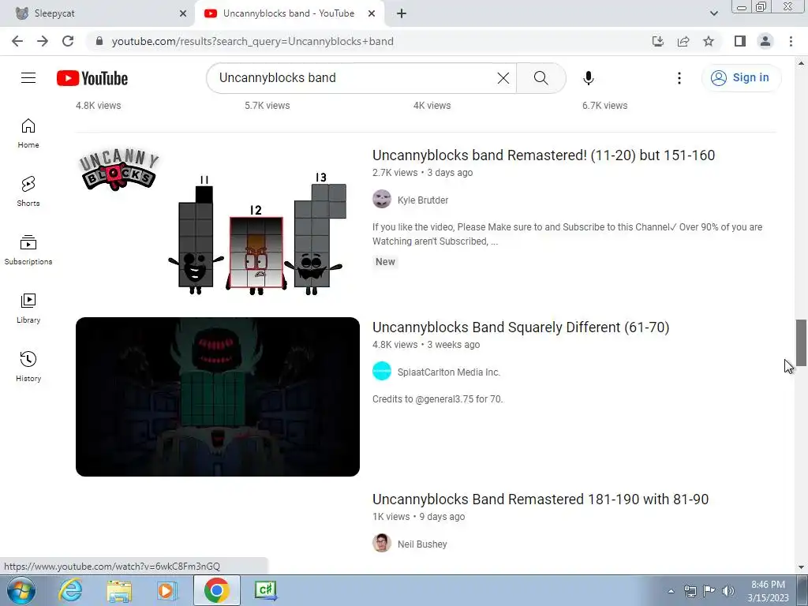Open the Chrome profile avatar
Viewport: 808px width, 606px height.
[765, 41]
